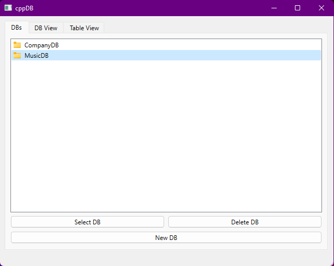This screenshot has width=334, height=266.
Task: Click the CompanyDB folder icon
Action: click(17, 45)
